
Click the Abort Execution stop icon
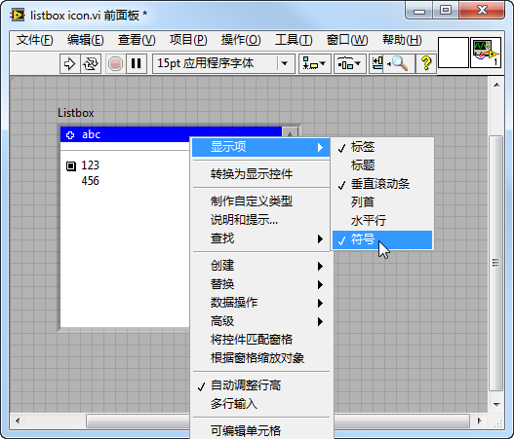[115, 63]
